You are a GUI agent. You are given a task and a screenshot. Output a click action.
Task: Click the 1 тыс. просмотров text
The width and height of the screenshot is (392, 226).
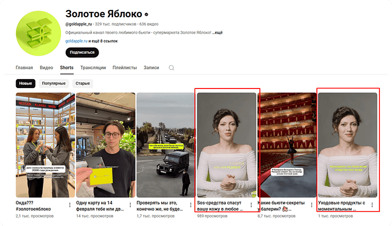[336, 216]
